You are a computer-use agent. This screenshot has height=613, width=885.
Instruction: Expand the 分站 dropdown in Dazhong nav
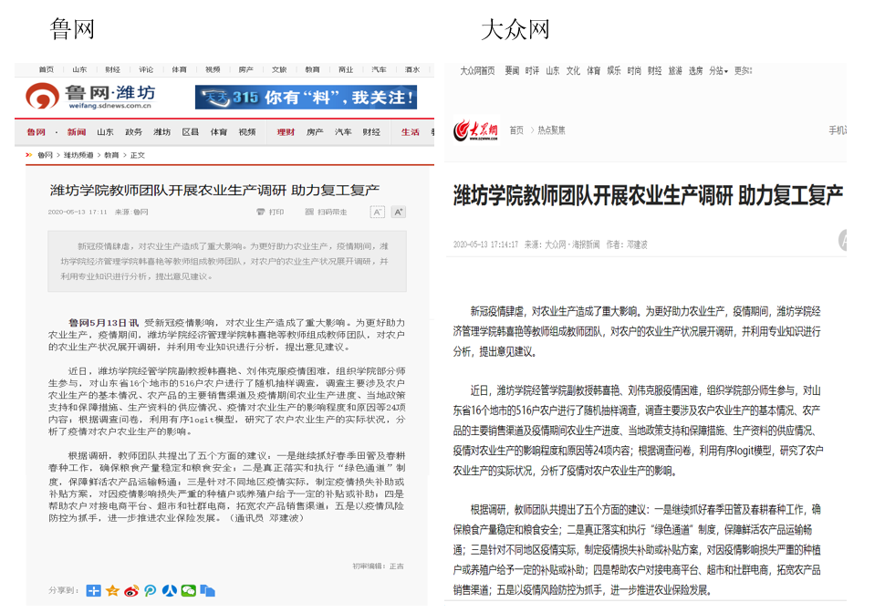719,70
